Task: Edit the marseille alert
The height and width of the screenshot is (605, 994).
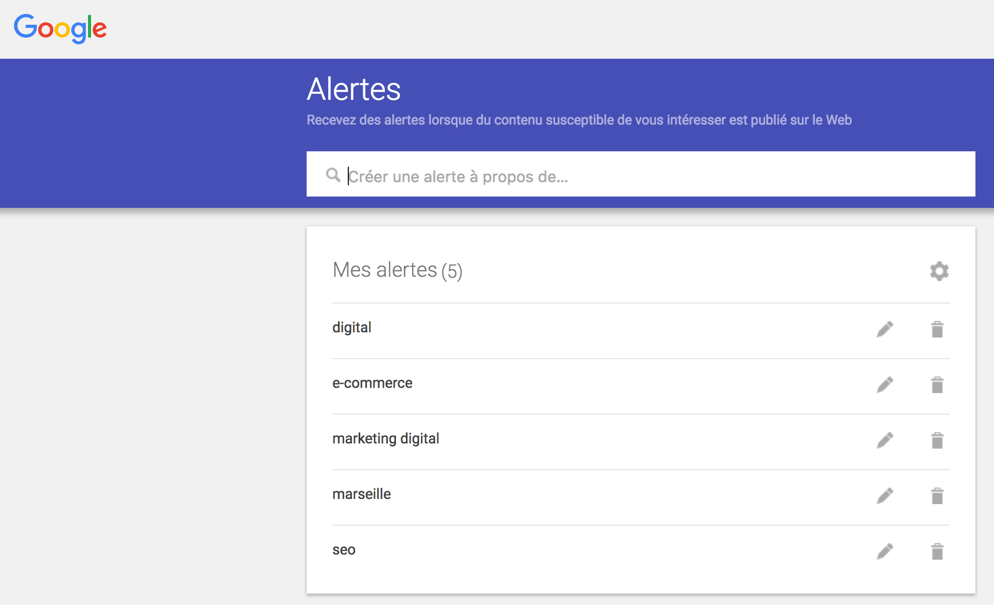Action: (x=885, y=496)
